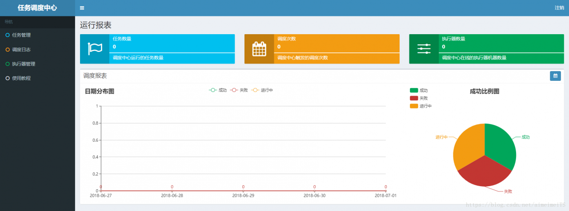This screenshot has height=211, width=569.
Task: Toggle green 成功 pie legend swatch
Action: 414,91
